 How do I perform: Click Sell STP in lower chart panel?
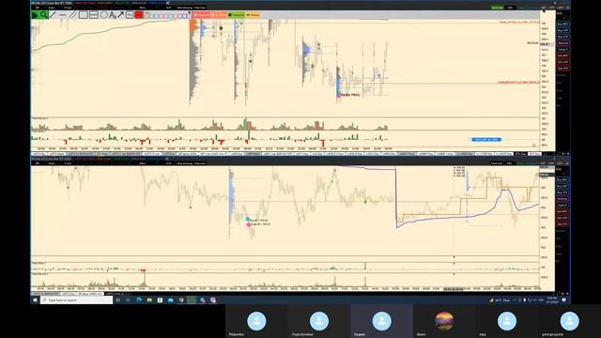[562, 223]
